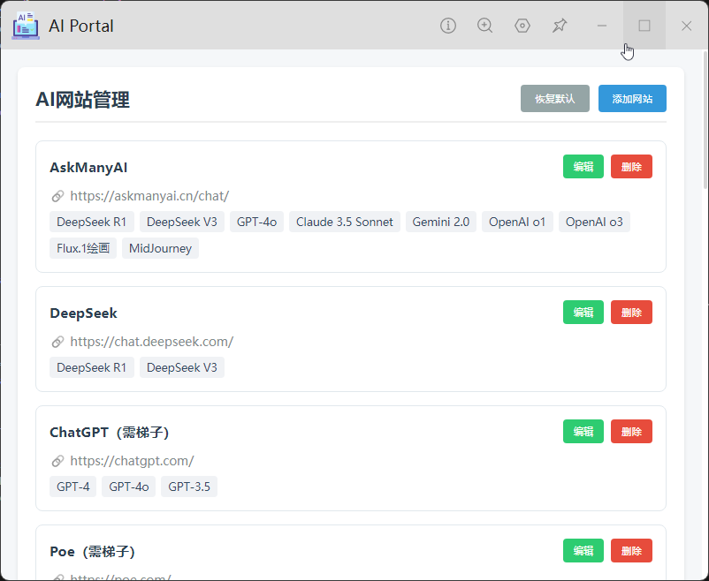Screen dimensions: 709x581
Task: Open the info (about) icon in title bar
Action: 448,26
